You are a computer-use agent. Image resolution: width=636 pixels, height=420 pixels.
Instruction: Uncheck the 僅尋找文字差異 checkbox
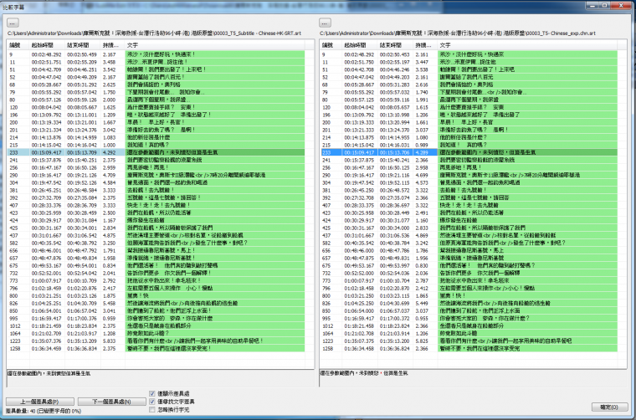tap(152, 402)
